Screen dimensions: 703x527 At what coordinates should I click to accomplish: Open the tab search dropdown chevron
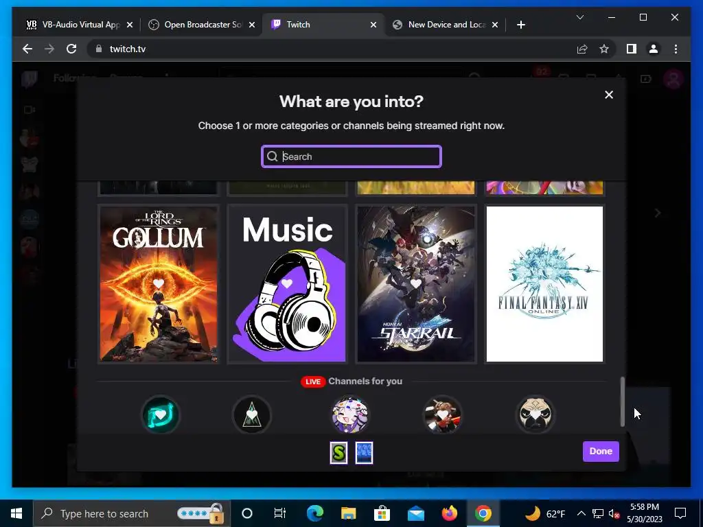[x=579, y=17]
